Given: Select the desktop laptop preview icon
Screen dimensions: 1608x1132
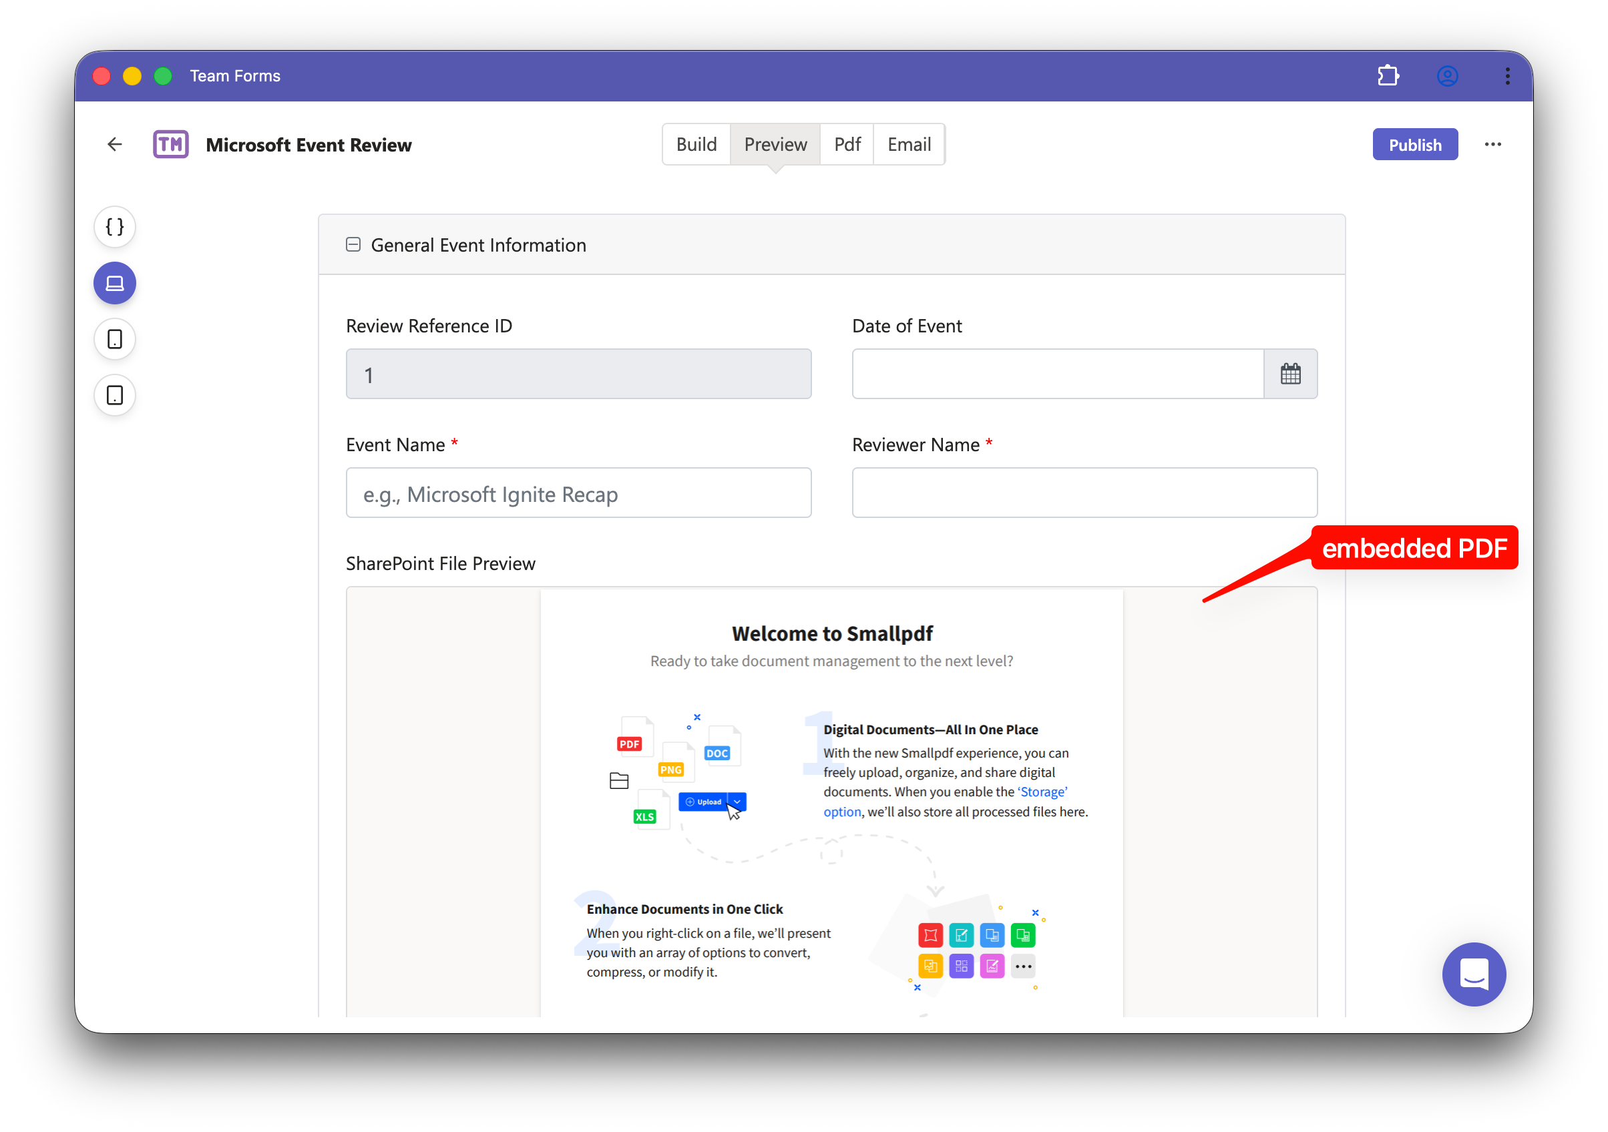Looking at the screenshot, I should [115, 283].
